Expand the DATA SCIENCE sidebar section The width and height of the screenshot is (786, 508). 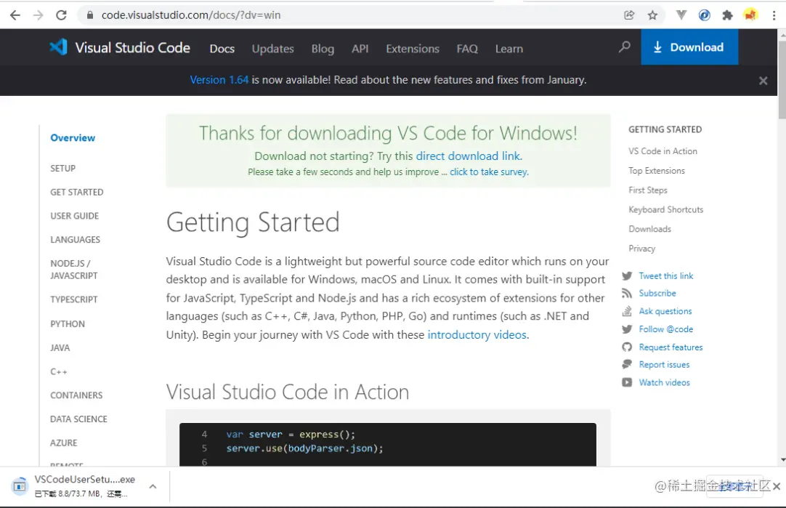click(78, 419)
